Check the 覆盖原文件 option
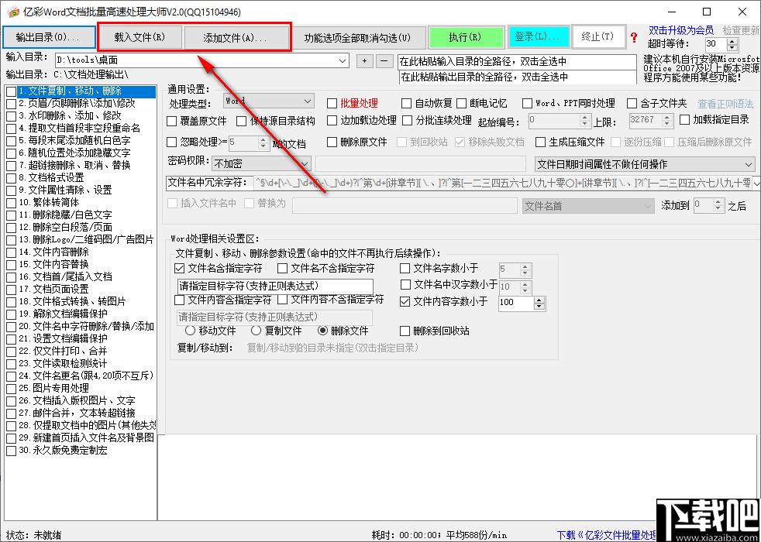Screen dimensions: 761x542 [x=171, y=121]
